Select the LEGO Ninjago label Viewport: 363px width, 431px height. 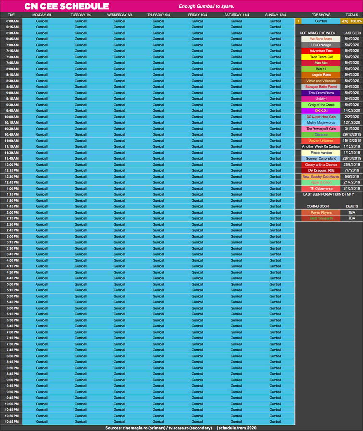[x=321, y=45]
